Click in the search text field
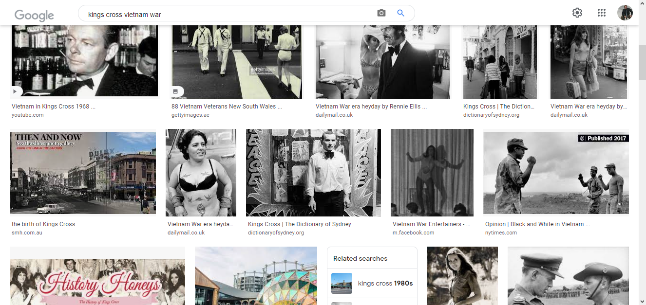This screenshot has height=305, width=646. pyautogui.click(x=229, y=14)
